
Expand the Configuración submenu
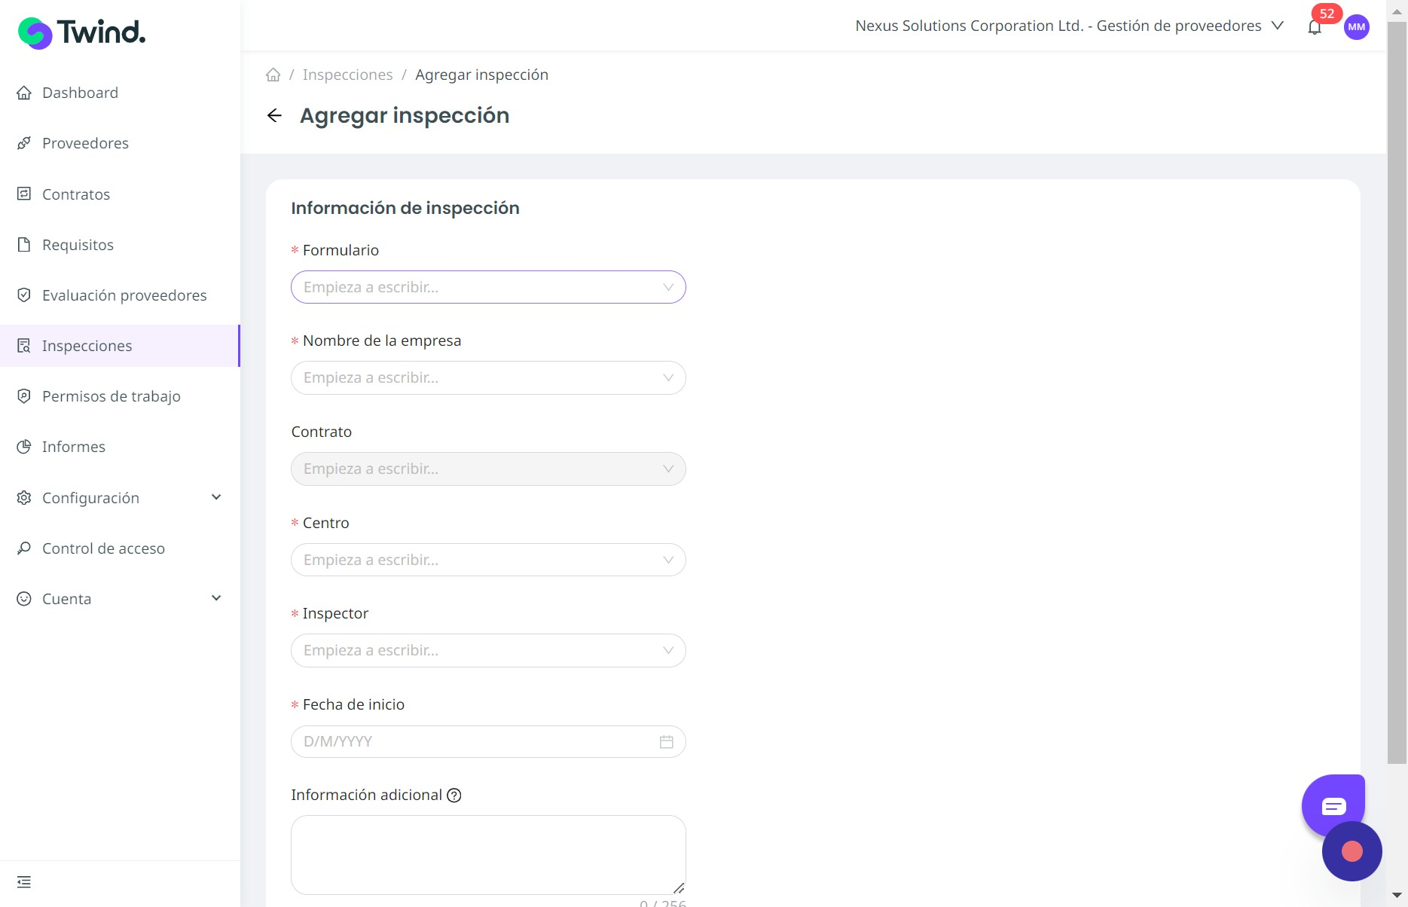coord(216,497)
